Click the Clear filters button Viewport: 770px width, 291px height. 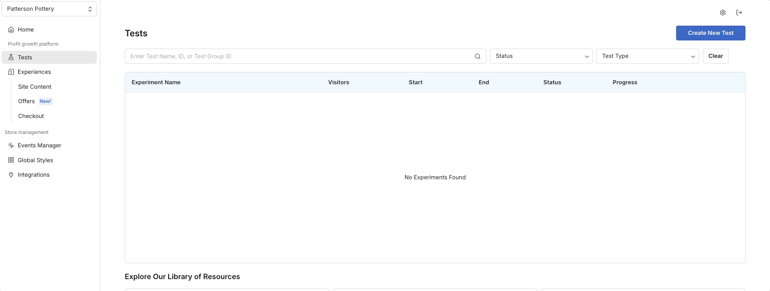[x=715, y=56]
